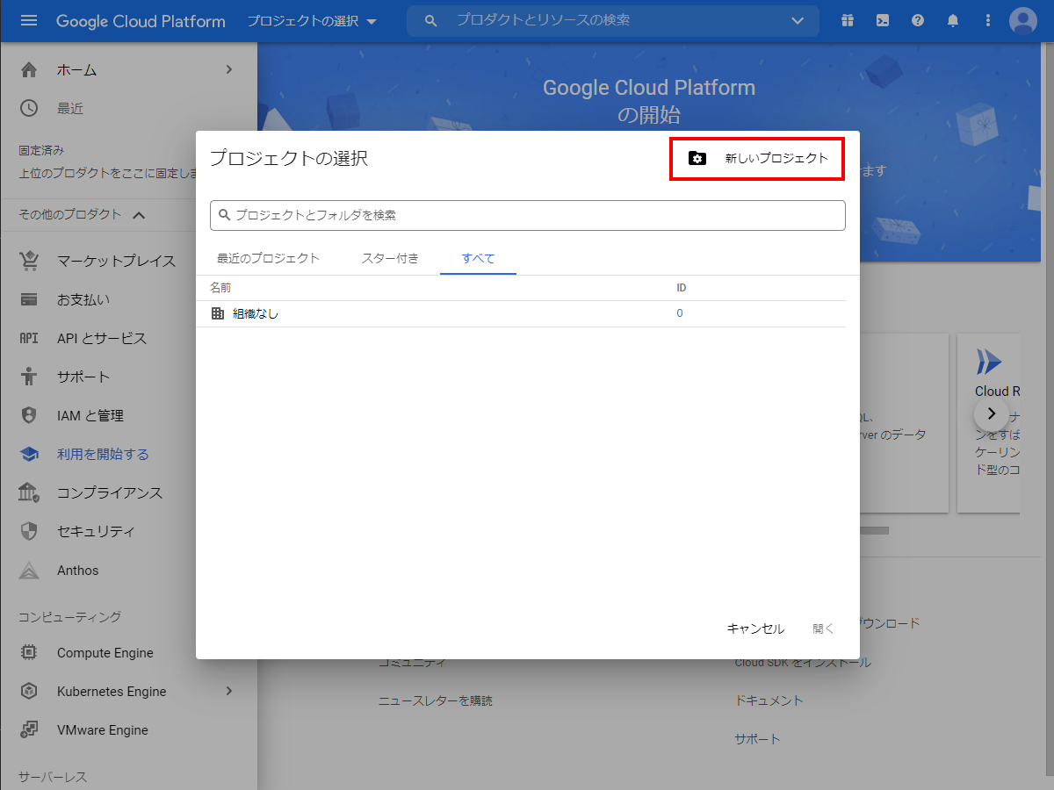Click the Cloud Run card icon
1054x790 pixels.
[989, 361]
